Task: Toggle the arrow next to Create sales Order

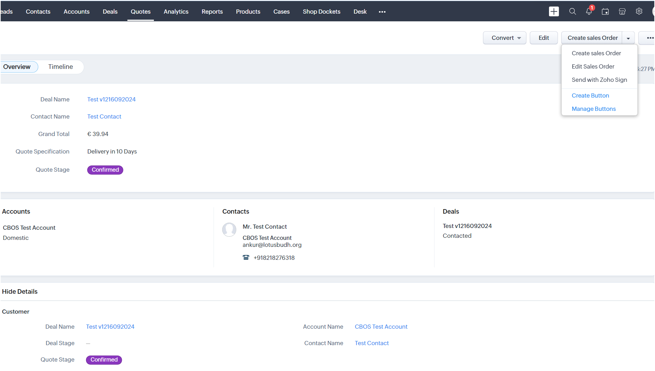Action: pos(628,38)
